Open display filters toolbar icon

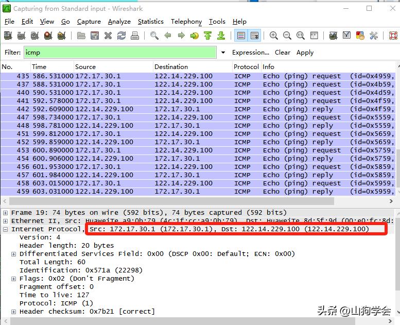346,36
